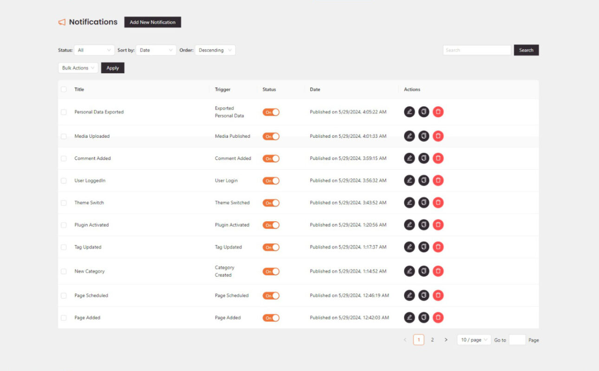This screenshot has height=371, width=599.
Task: Apply the selected bulk action
Action: click(112, 68)
